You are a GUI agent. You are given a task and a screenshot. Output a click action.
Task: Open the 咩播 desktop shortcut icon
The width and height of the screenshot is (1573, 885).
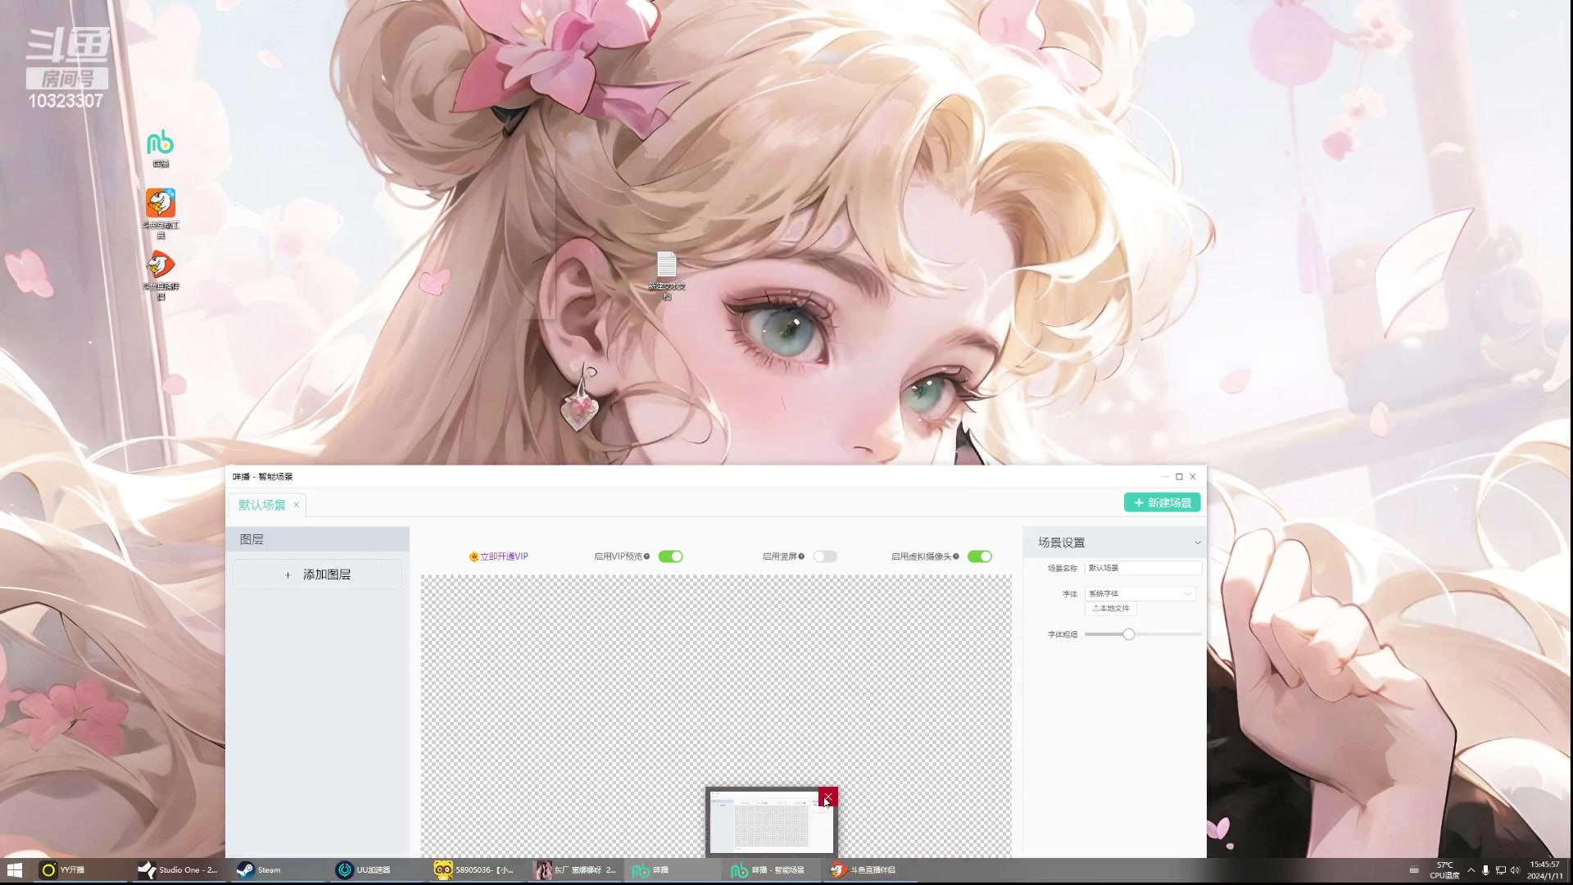(161, 148)
